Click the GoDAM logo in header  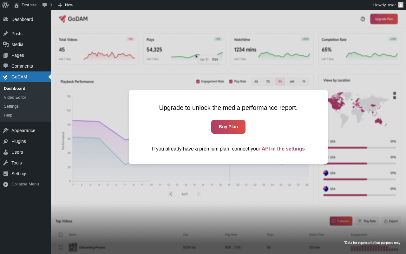73,19
